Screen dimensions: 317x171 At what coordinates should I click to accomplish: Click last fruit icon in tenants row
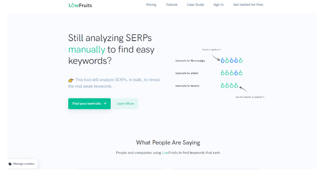[236, 86]
